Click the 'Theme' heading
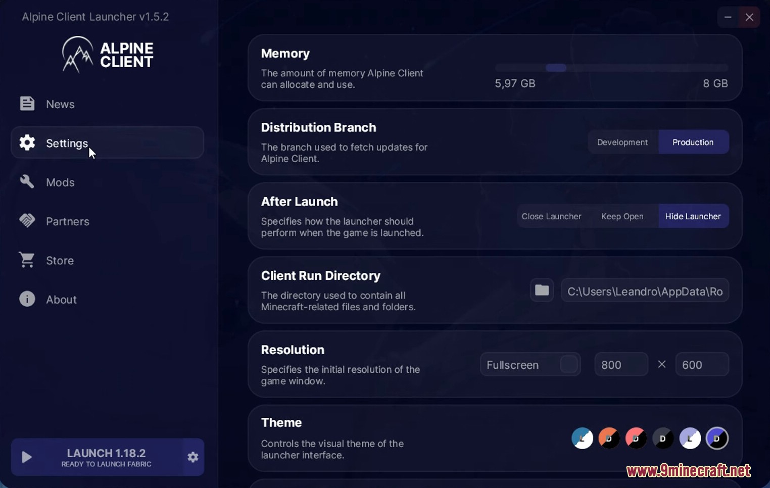 click(x=281, y=422)
